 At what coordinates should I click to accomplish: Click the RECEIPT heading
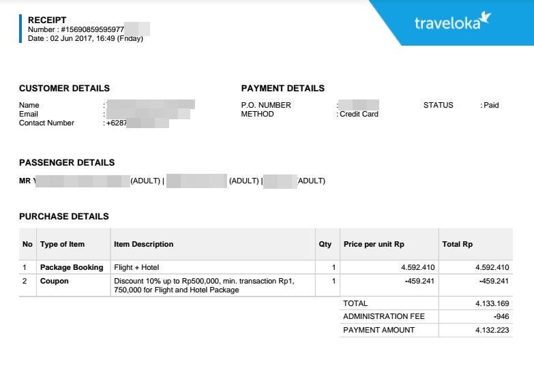point(47,20)
